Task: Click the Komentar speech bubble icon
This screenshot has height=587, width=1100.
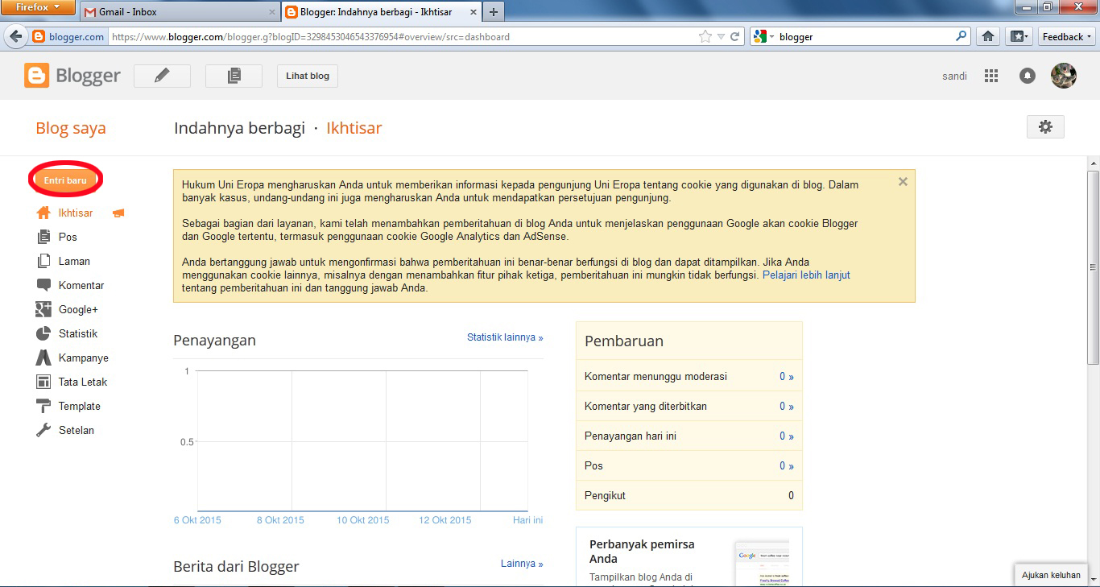Action: (x=43, y=285)
